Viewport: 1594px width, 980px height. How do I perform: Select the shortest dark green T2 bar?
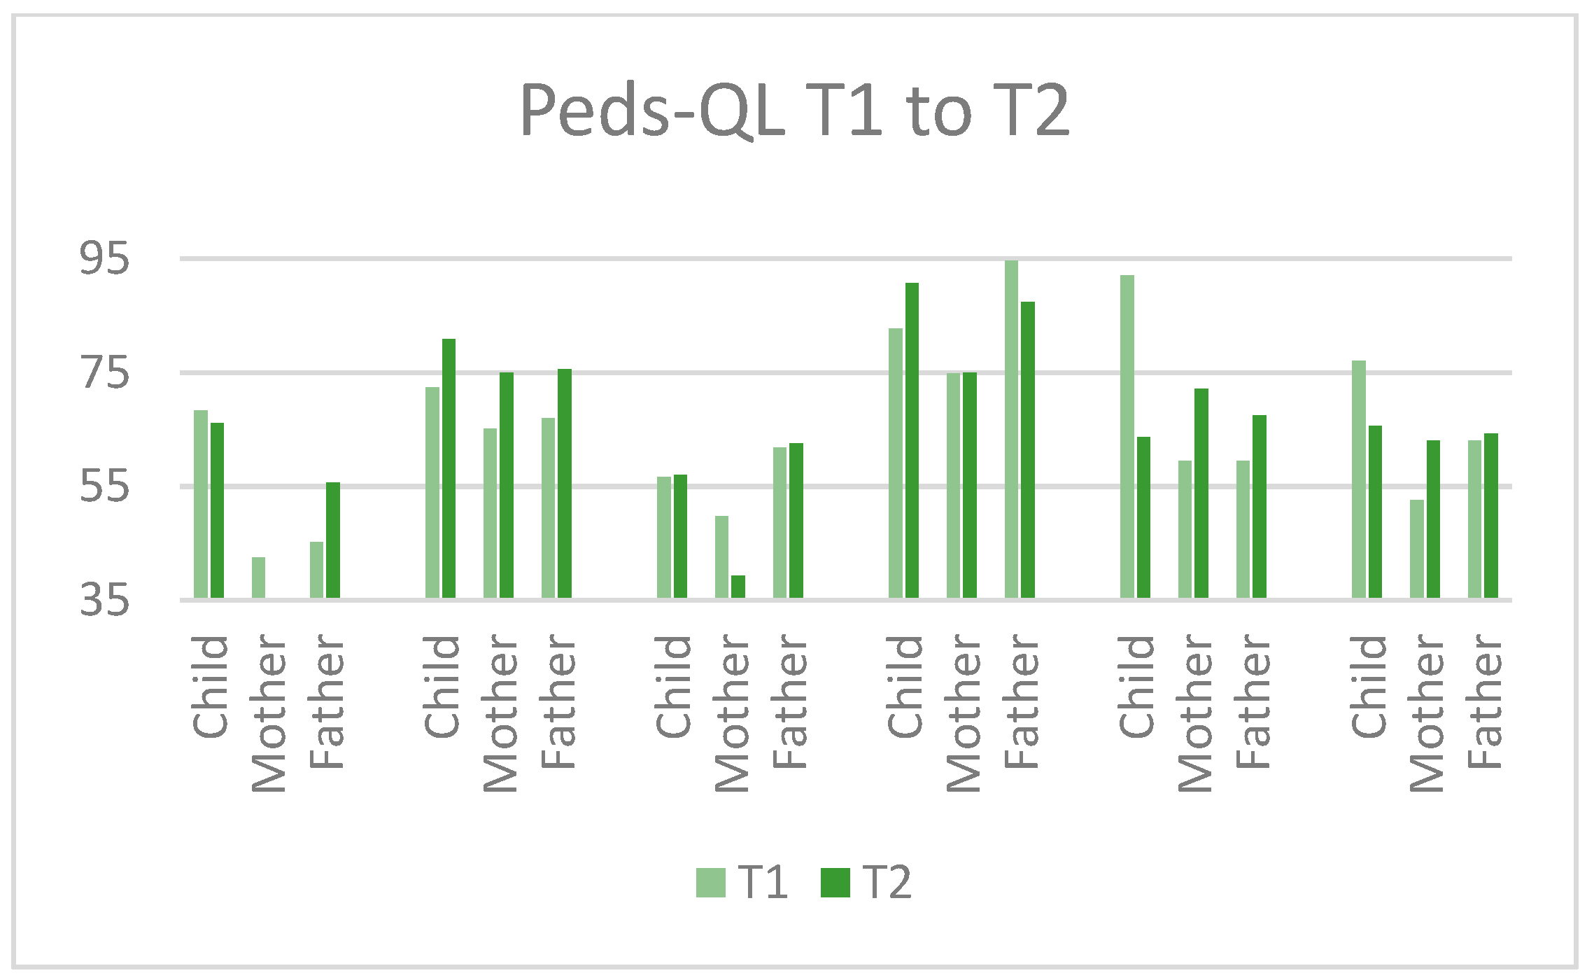tap(738, 587)
